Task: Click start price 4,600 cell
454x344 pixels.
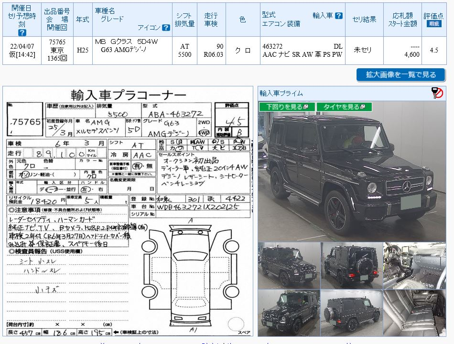Action: tap(402, 50)
